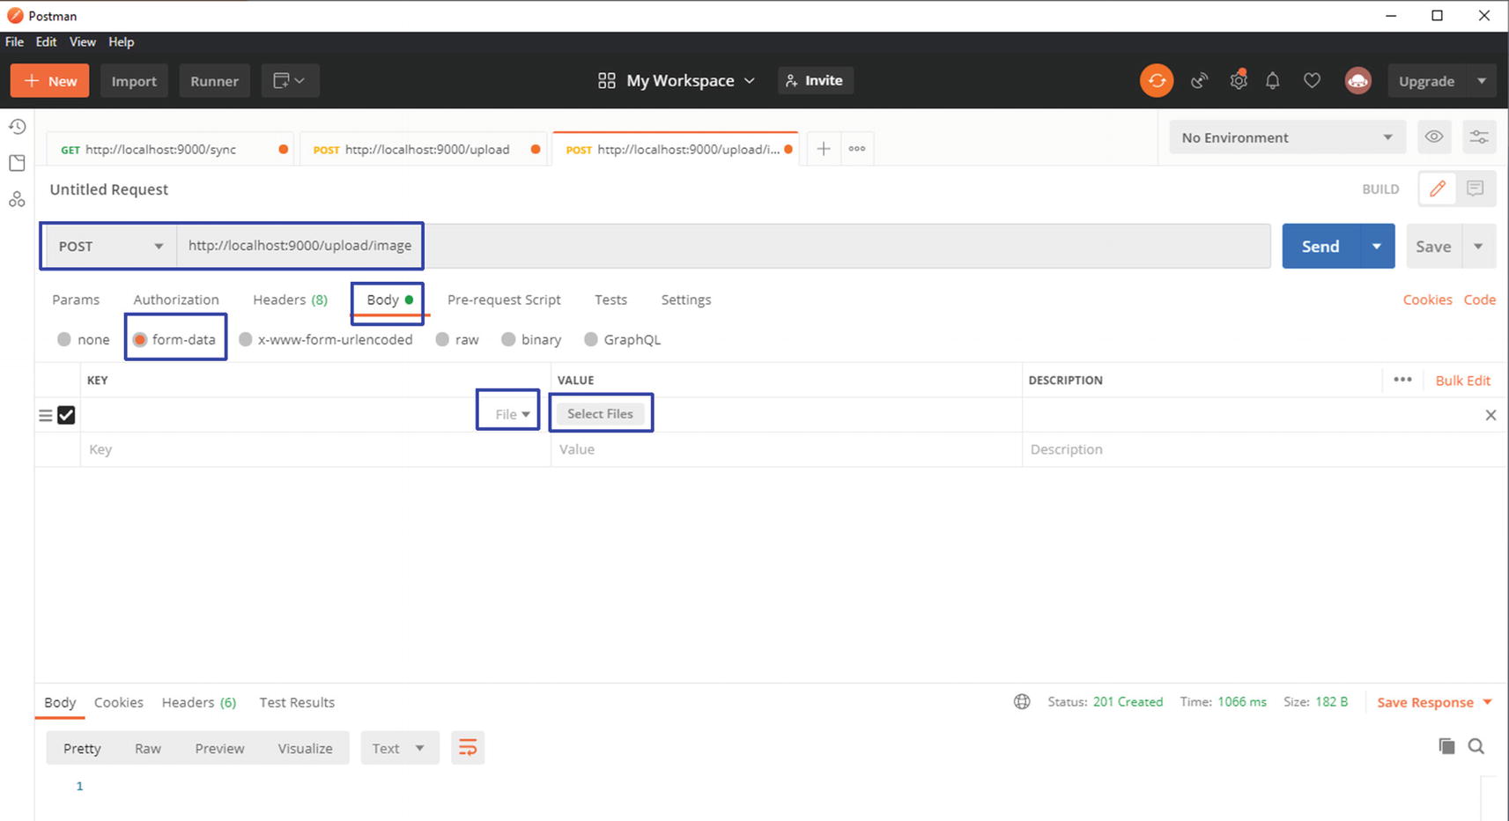Expand the No Environment selector
This screenshot has height=821, width=1509.
(x=1286, y=137)
